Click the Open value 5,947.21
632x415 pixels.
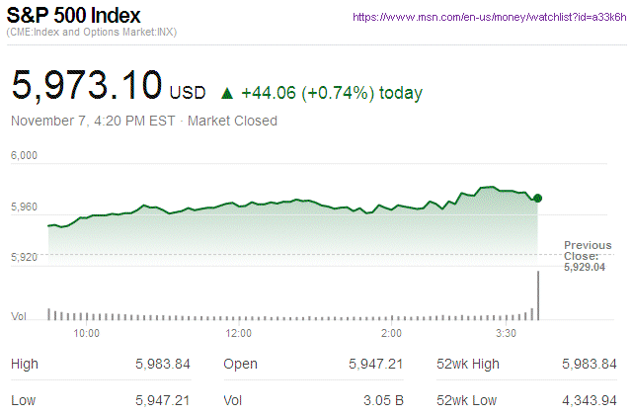[376, 365]
